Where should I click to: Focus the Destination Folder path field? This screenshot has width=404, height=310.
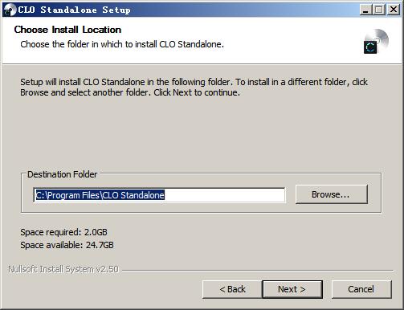[159, 195]
